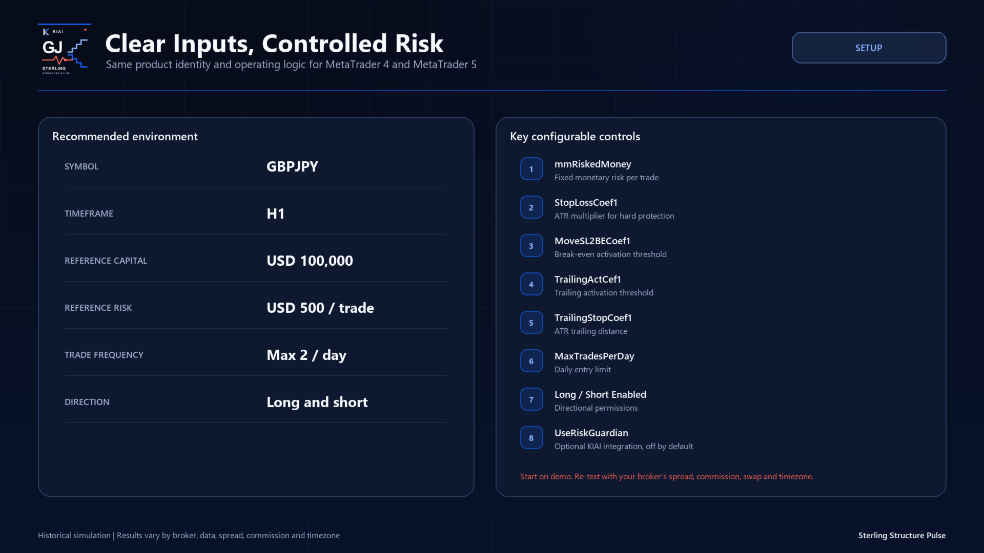This screenshot has width=984, height=553.
Task: Click the Recommended environment heading
Action: coord(125,136)
